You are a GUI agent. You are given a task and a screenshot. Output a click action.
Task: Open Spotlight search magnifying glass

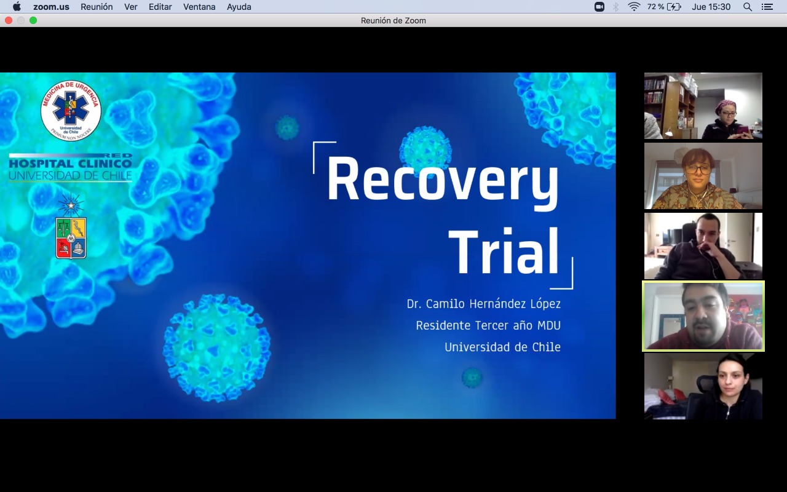pos(748,7)
